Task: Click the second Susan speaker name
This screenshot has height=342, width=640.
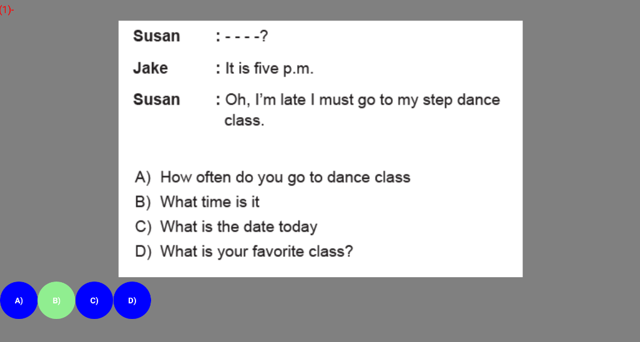Action: tap(156, 100)
